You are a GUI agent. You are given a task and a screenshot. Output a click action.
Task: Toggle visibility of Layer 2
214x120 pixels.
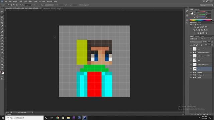[191, 60]
